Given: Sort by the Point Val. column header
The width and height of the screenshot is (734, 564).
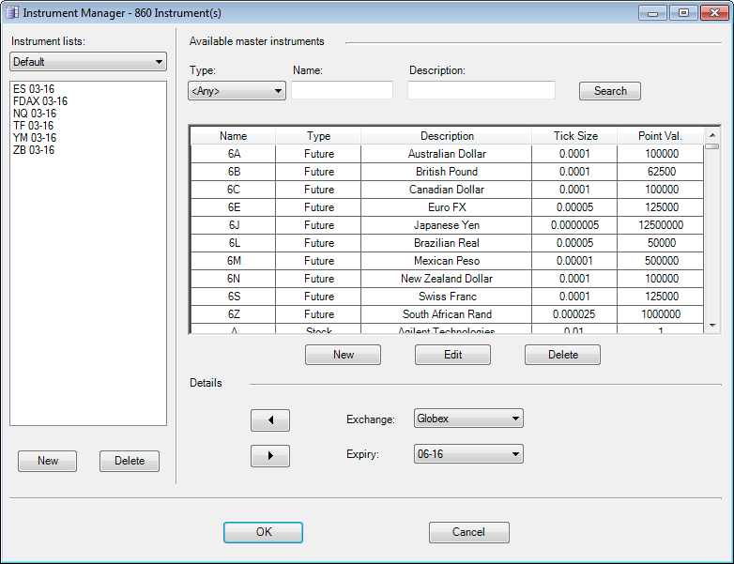Looking at the screenshot, I should [660, 136].
